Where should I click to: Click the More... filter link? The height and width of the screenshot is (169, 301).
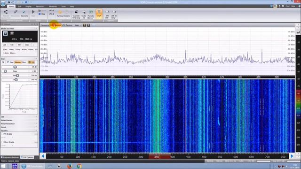click(13, 53)
